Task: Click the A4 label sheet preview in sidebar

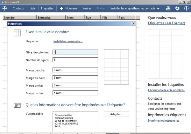Action: tap(166, 54)
